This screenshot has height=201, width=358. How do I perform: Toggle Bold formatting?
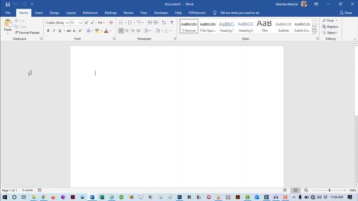(48, 31)
